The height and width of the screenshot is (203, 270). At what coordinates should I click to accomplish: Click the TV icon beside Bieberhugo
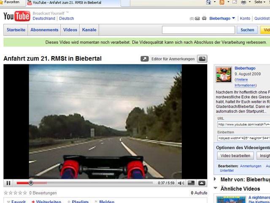pyautogui.click(x=205, y=19)
